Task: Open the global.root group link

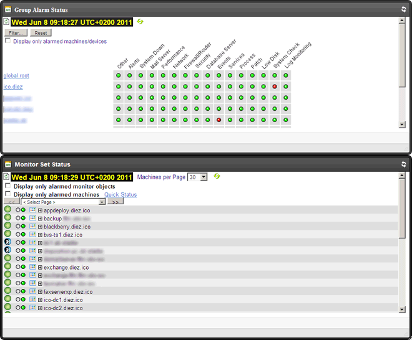Action: pos(16,75)
